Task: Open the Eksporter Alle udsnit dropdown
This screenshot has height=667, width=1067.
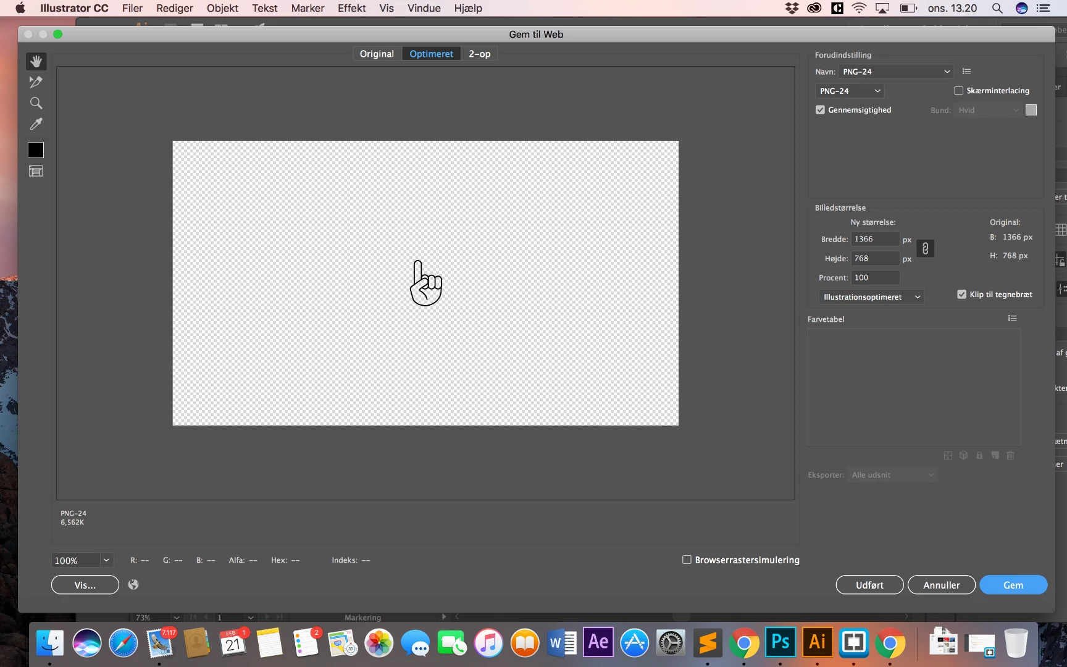Action: pyautogui.click(x=892, y=475)
